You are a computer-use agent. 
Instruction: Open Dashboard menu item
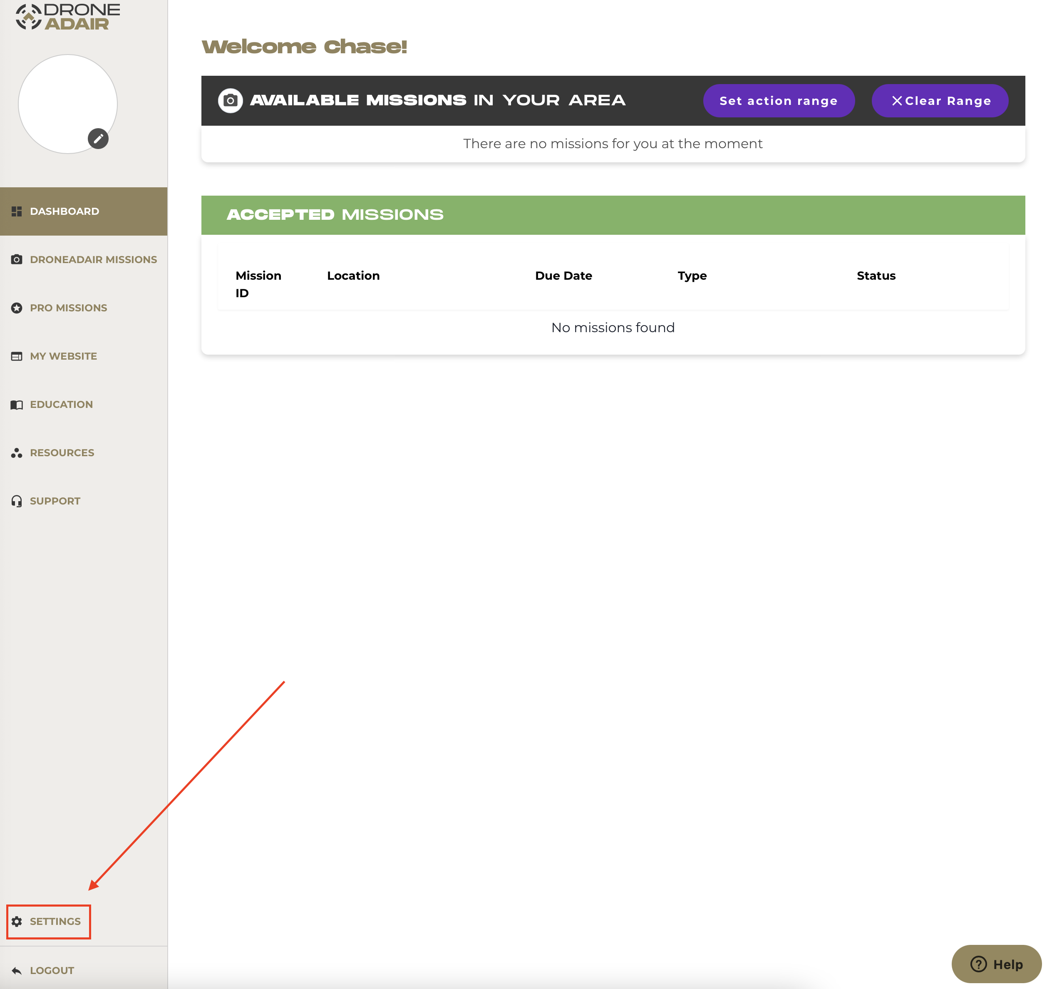pyautogui.click(x=84, y=211)
